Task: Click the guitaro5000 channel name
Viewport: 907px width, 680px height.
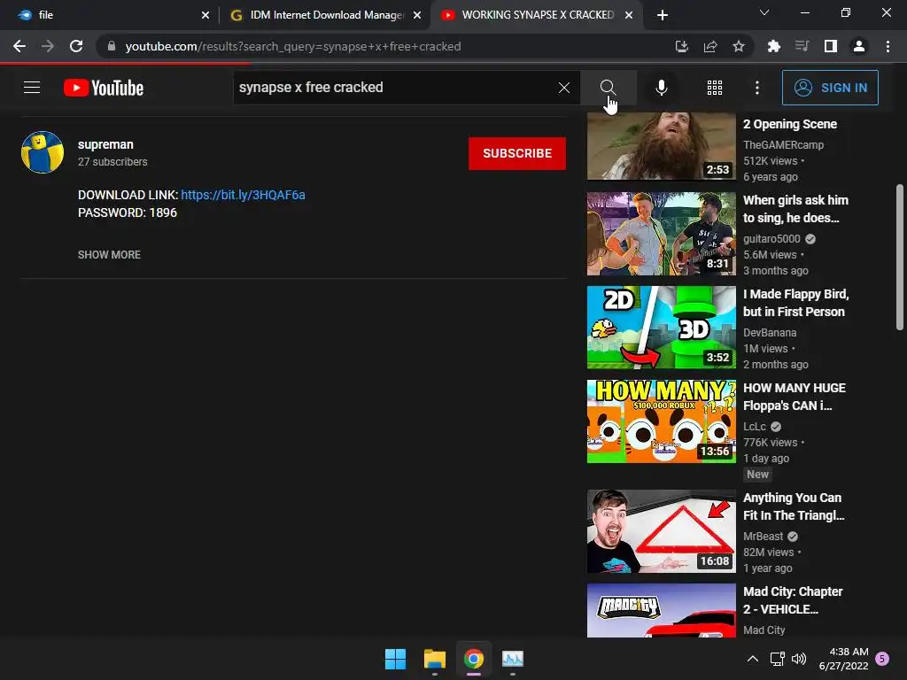Action: [x=771, y=239]
